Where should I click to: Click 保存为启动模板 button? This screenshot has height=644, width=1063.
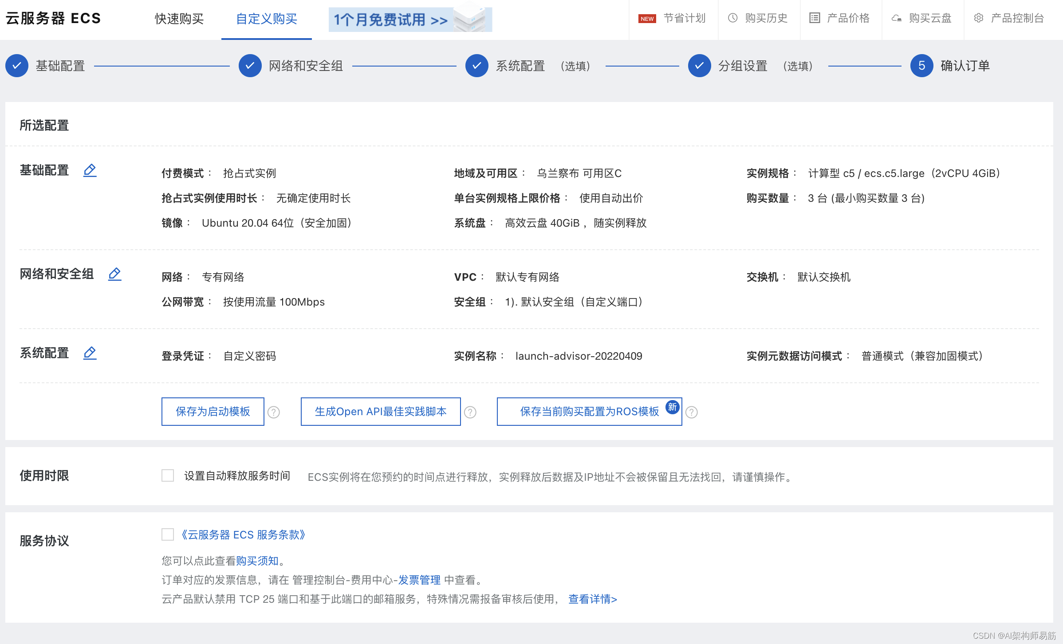(x=213, y=412)
